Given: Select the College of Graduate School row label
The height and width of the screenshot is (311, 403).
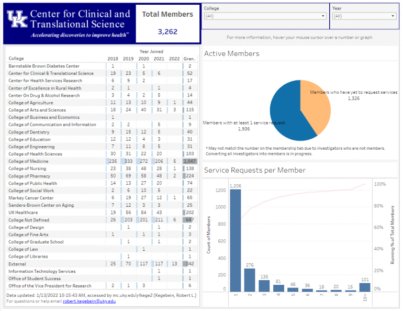Looking at the screenshot, I should (36, 242).
